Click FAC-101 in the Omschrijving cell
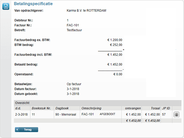 pos(88,114)
